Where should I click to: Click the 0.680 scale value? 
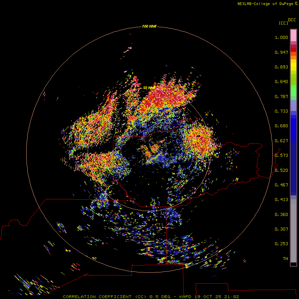281,126
